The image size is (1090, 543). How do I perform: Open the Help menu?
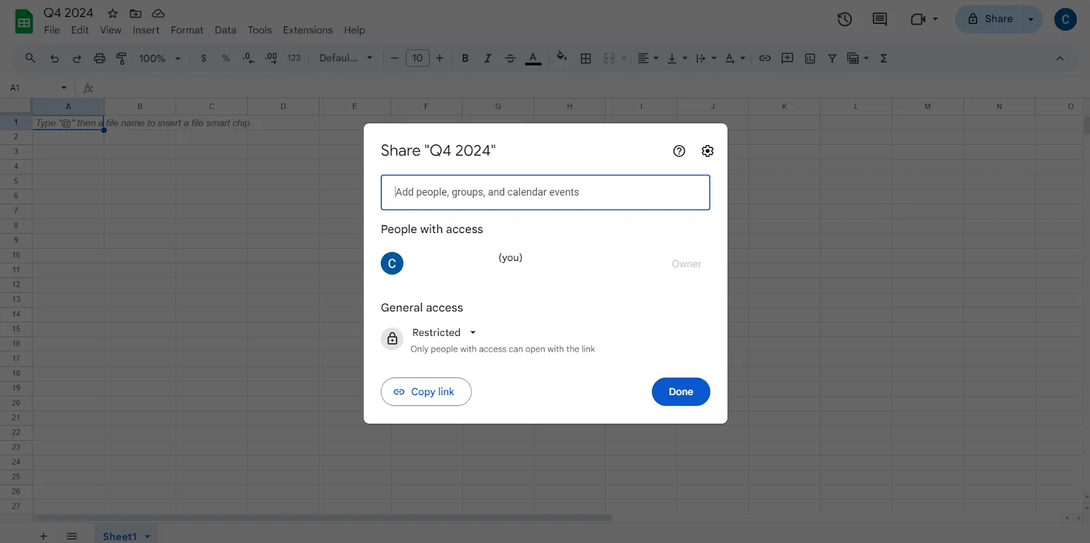click(354, 30)
